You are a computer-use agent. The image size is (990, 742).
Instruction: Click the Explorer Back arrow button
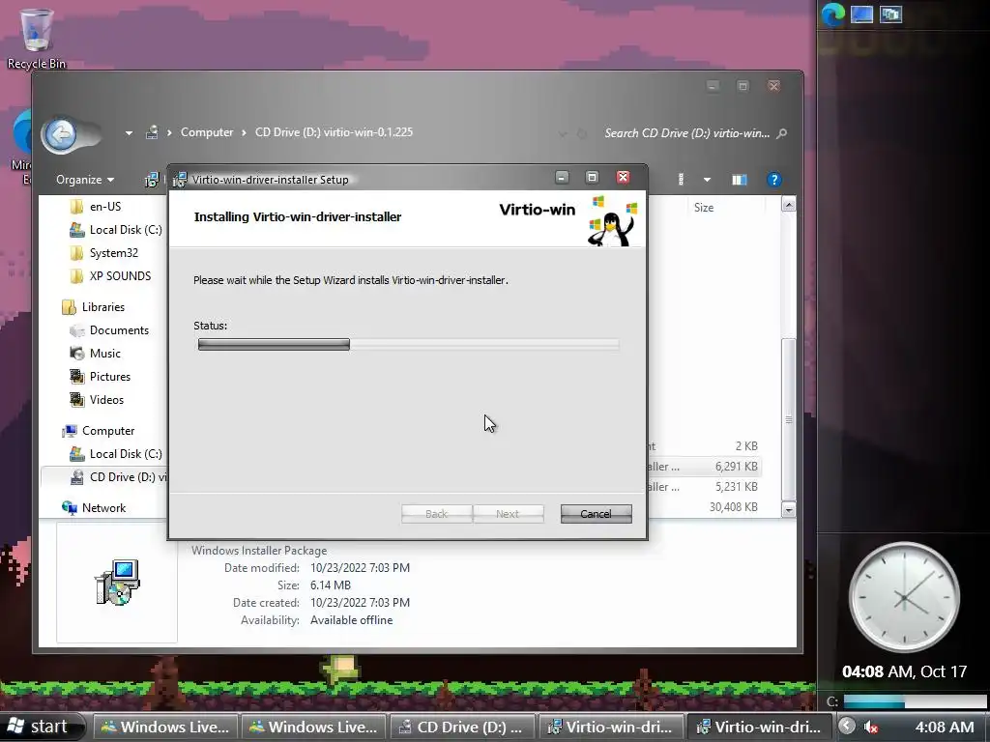pos(62,133)
